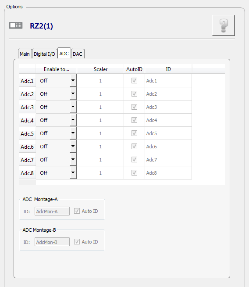The height and width of the screenshot is (287, 249).
Task: Click the Adc1 ID cell
Action: click(168, 81)
